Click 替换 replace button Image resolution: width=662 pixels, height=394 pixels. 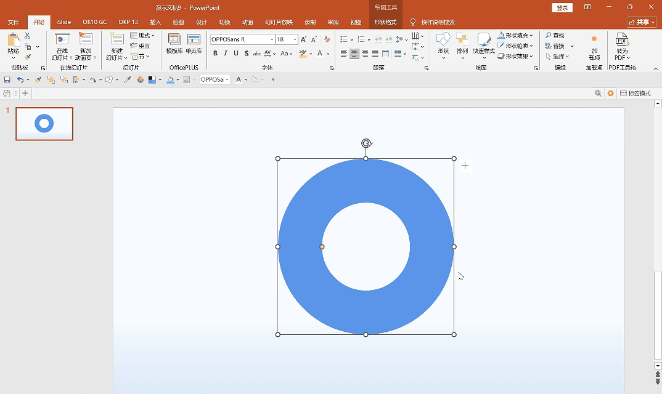click(x=555, y=46)
